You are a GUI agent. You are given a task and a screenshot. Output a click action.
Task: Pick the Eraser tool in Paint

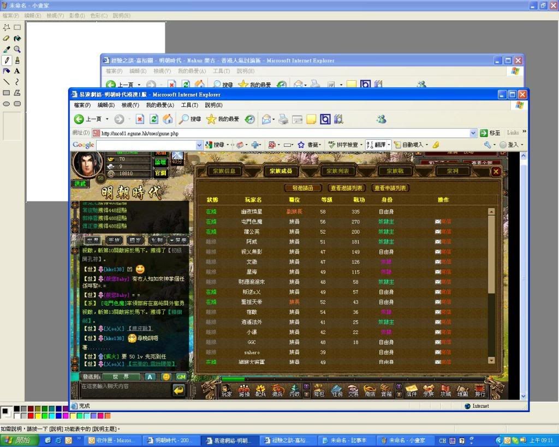(7, 39)
